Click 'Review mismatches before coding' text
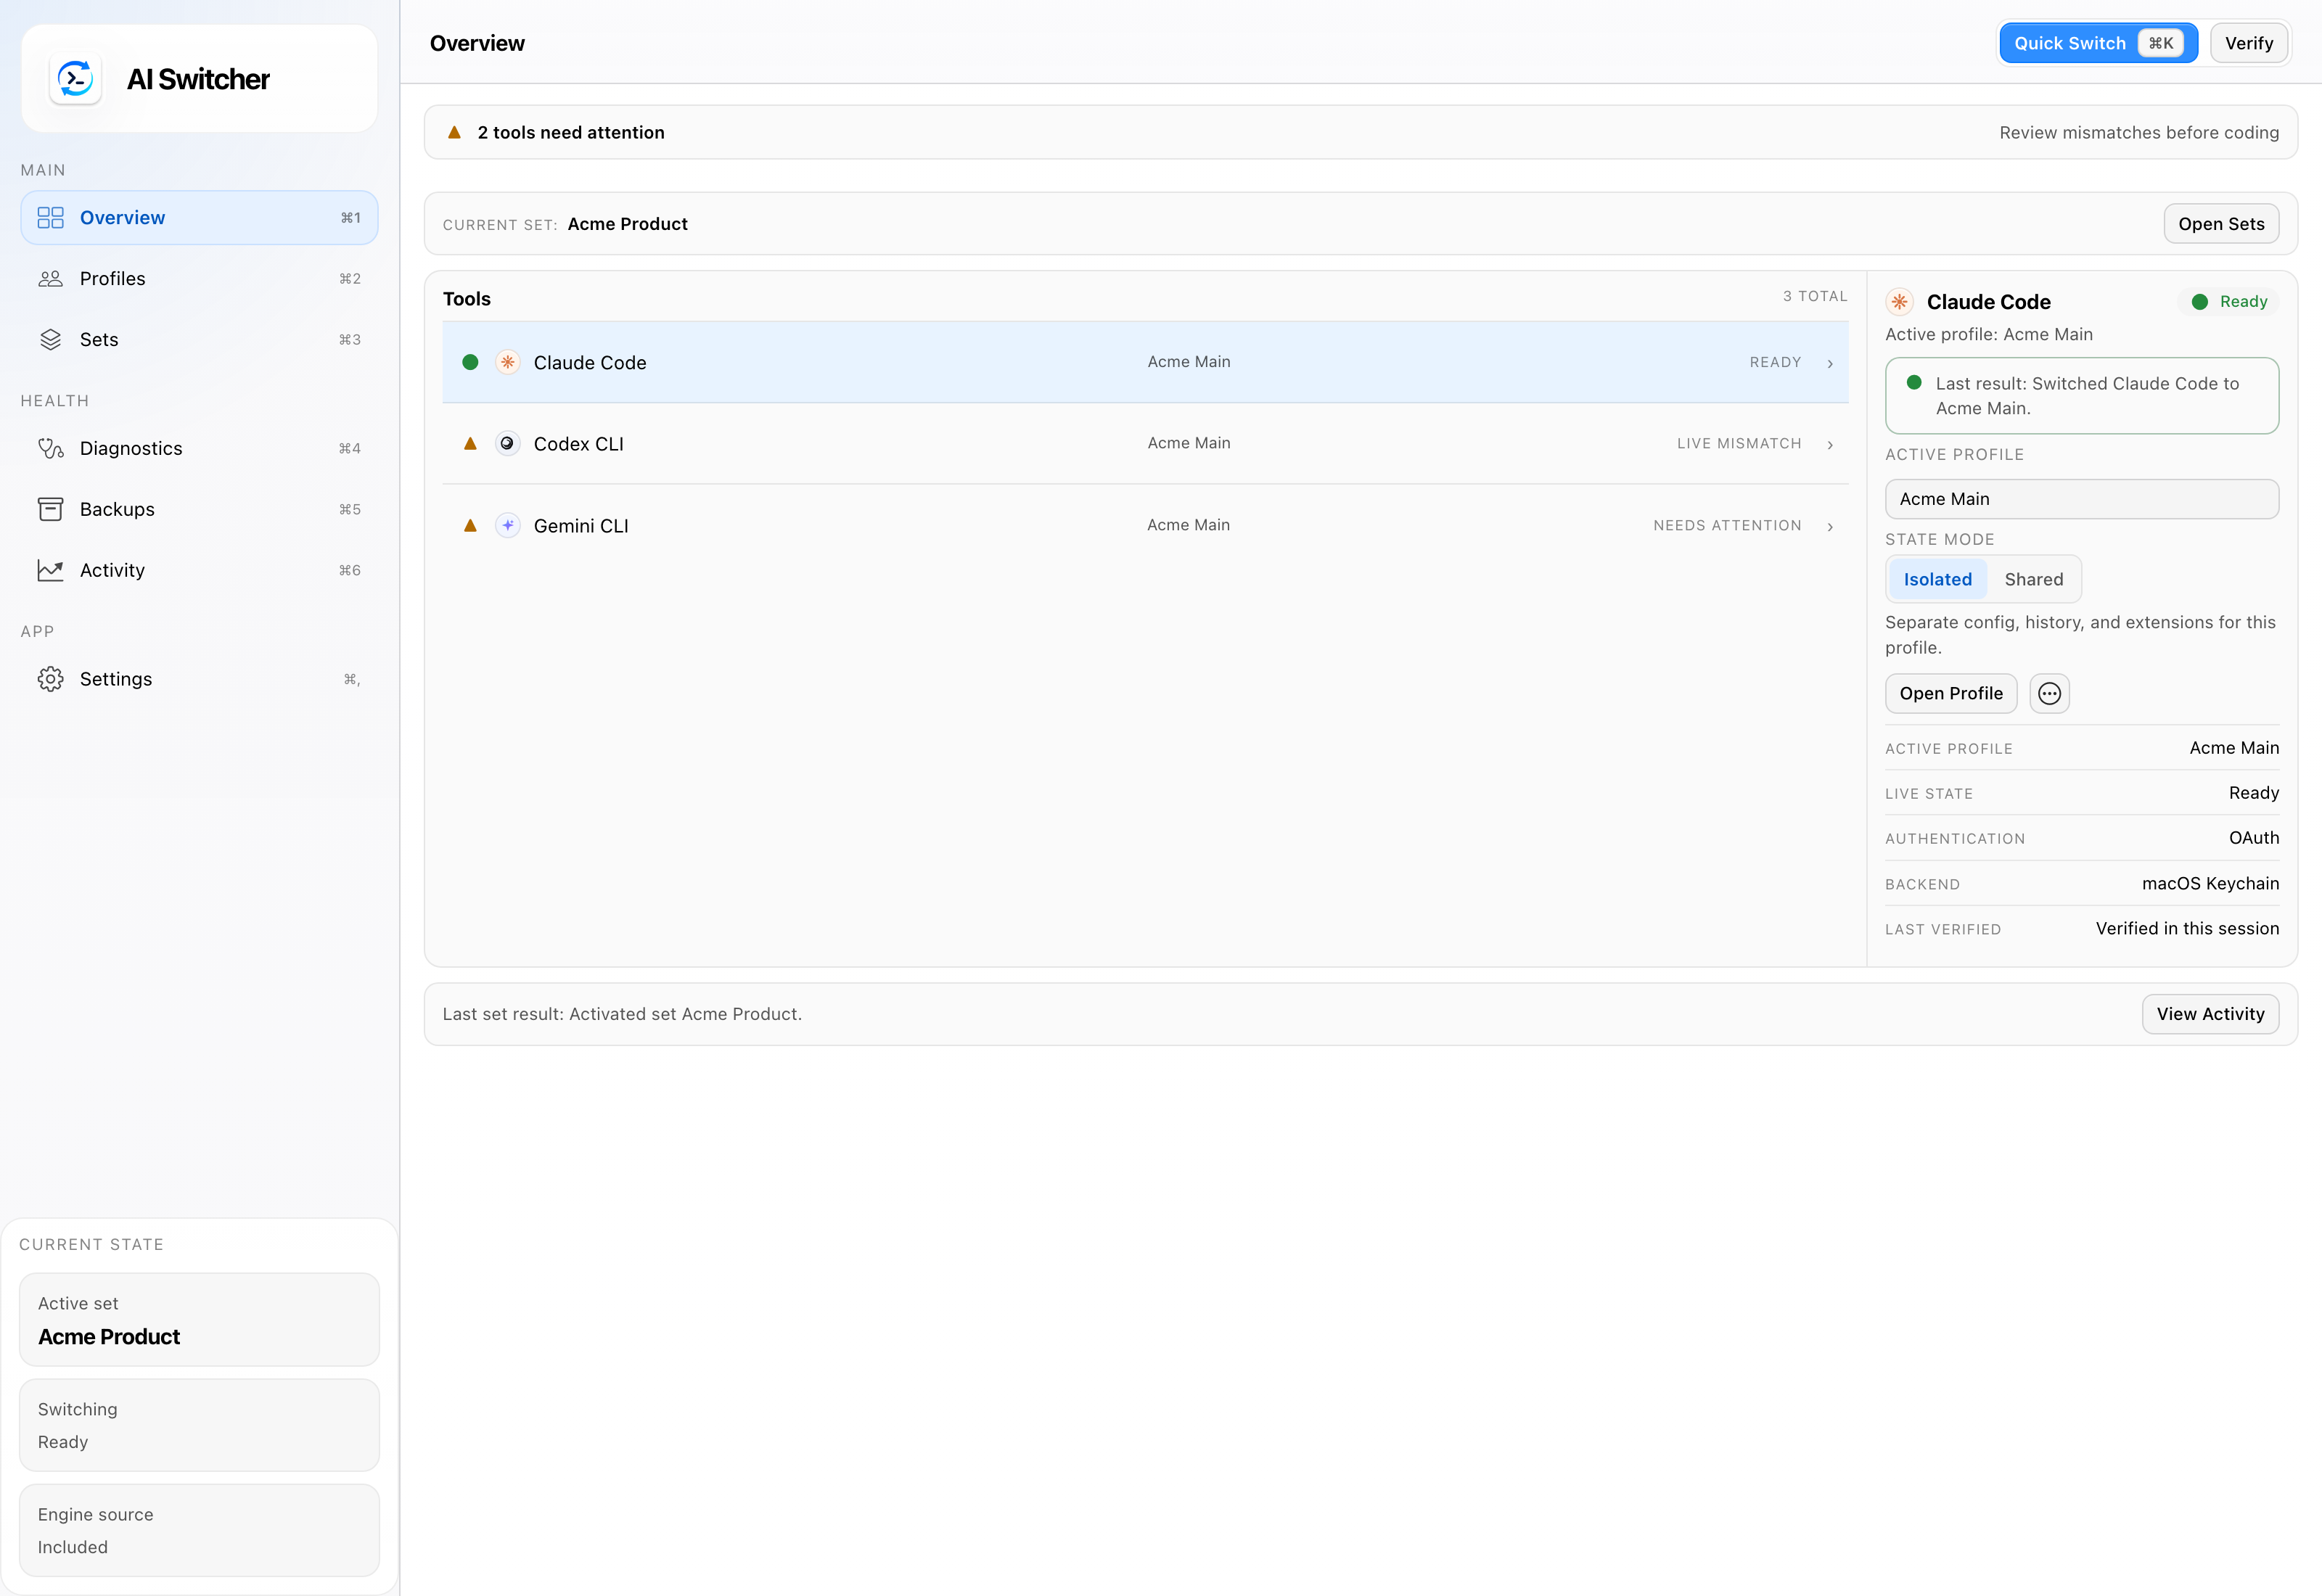This screenshot has width=2322, height=1596. 2139,132
